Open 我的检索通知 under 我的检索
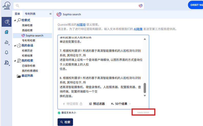The image size is (203, 126). click(x=30, y=71)
